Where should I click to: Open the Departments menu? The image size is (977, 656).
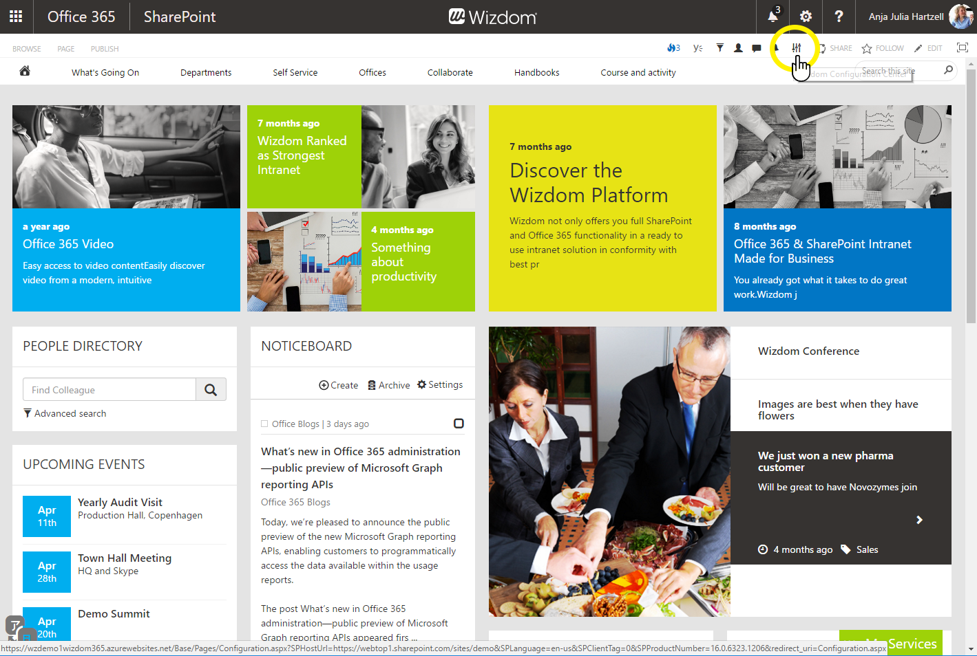click(206, 72)
